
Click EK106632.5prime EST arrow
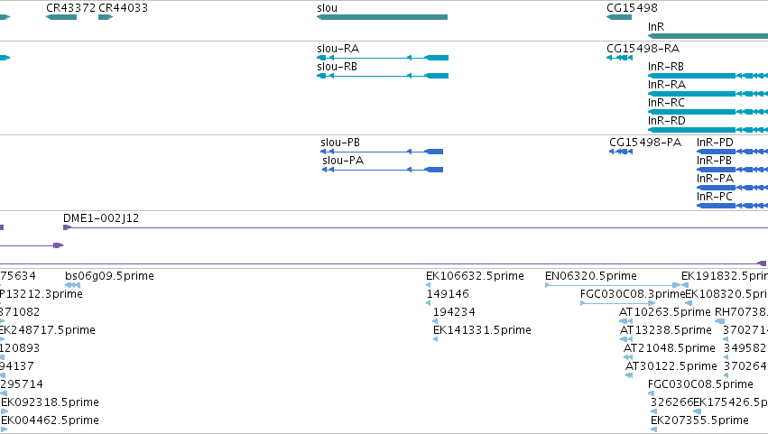[x=428, y=285]
